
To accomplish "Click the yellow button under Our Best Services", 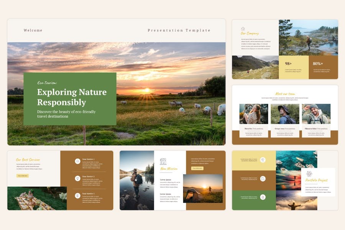I will click(23, 176).
